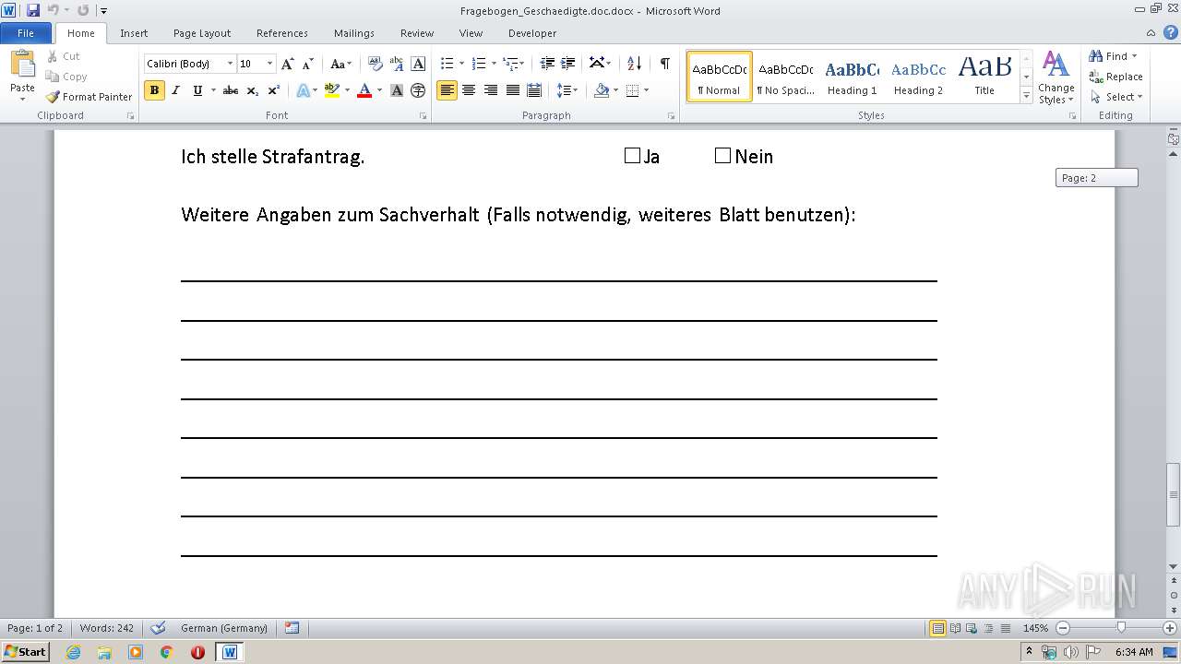Click the Windows Start button
This screenshot has height=664, width=1181.
(x=25, y=651)
